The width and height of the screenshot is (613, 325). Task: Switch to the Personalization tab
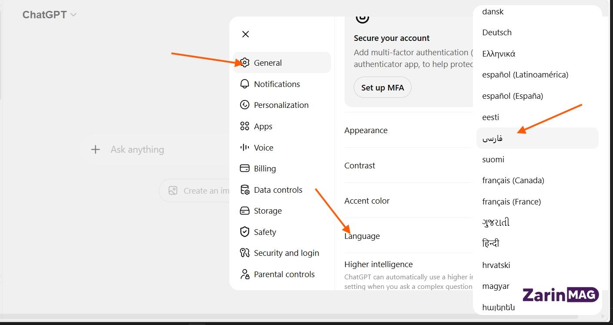[x=282, y=105]
